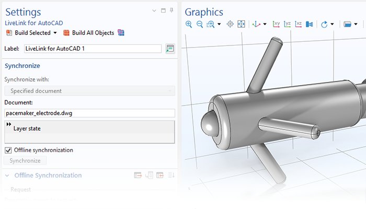
Task: Open the Synchronize with dropdown
Action: pos(89,91)
